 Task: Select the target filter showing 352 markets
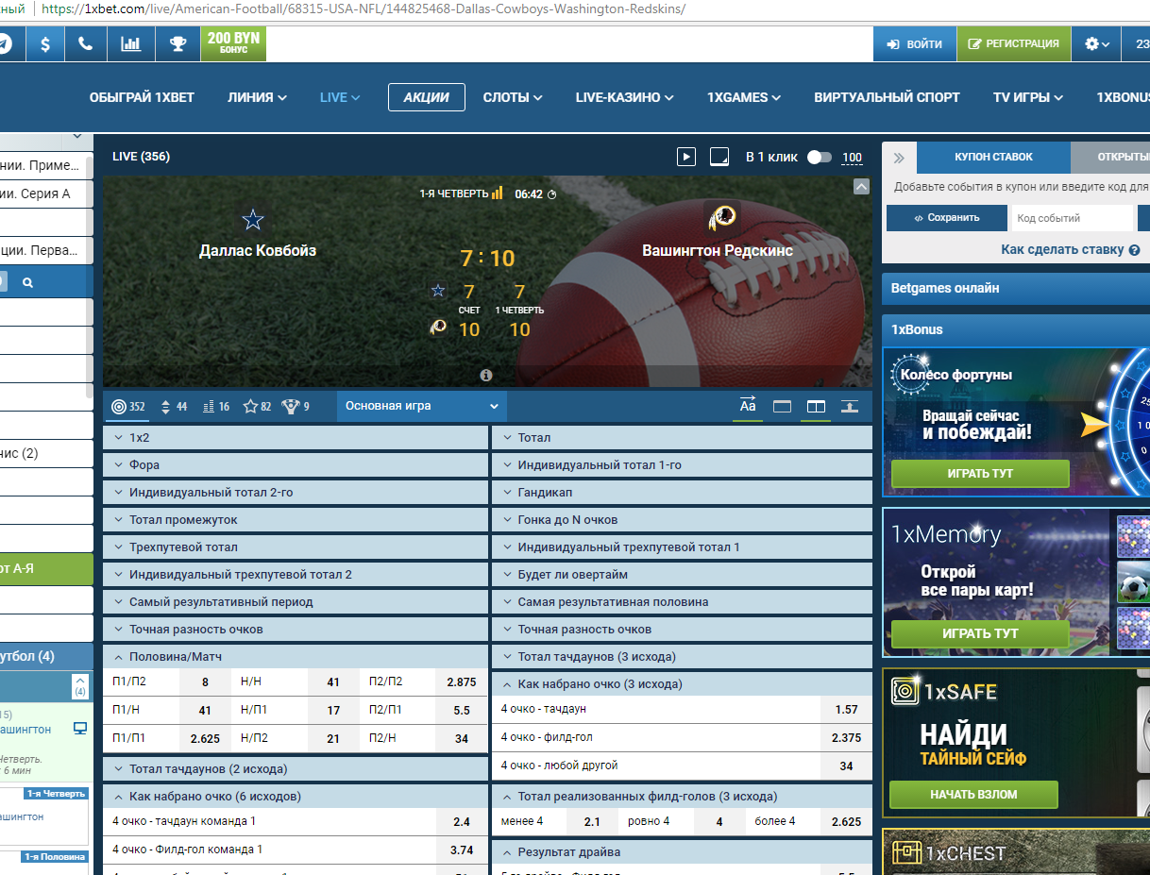[128, 407]
